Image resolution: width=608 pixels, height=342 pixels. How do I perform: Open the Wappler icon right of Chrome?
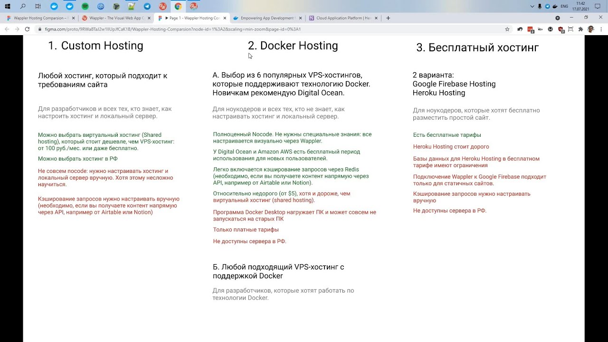[x=193, y=6]
